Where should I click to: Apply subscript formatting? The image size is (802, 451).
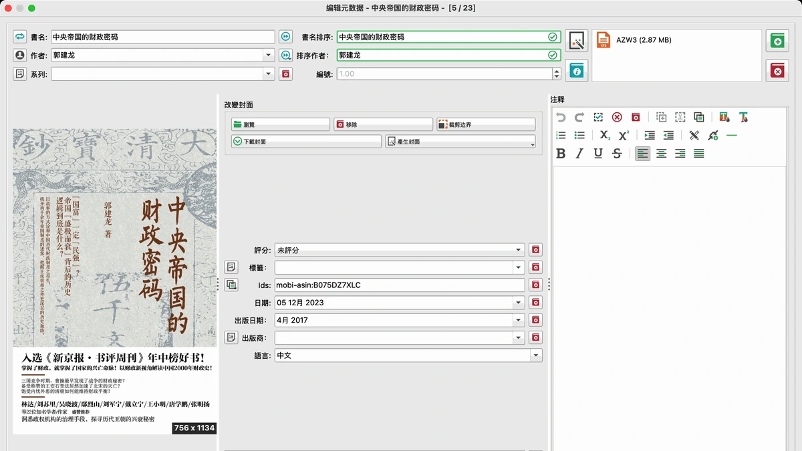(x=605, y=135)
